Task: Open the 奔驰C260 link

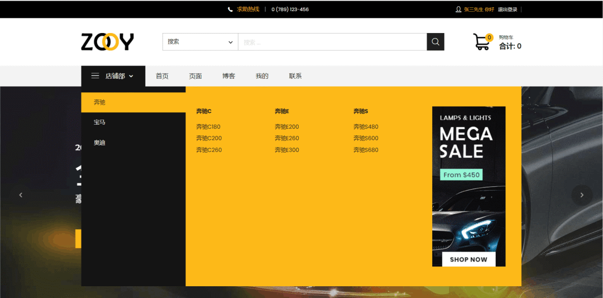Action: (209, 150)
